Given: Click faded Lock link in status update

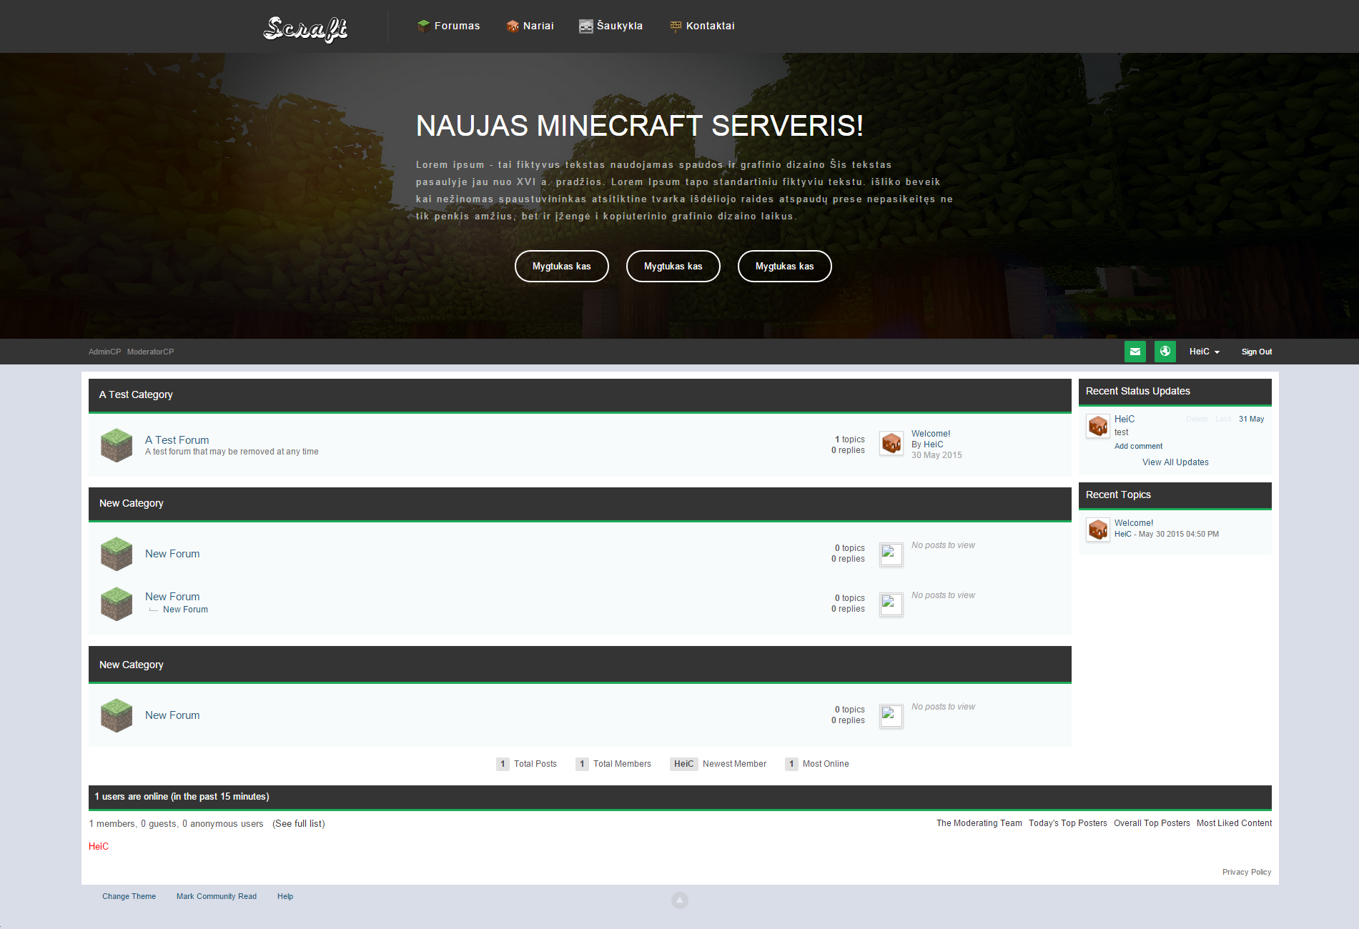Looking at the screenshot, I should pyautogui.click(x=1224, y=419).
